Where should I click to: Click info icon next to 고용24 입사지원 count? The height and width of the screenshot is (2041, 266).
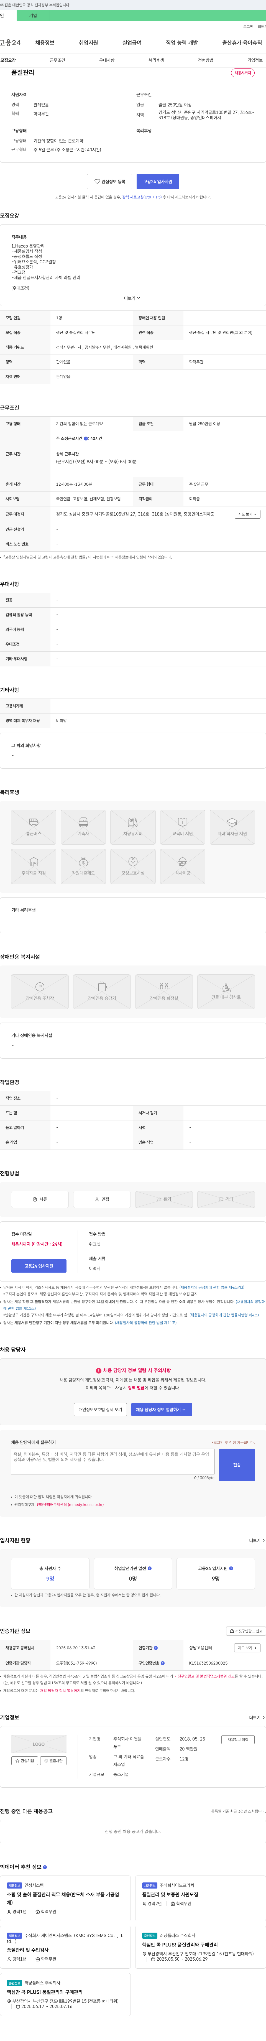coord(231,1568)
